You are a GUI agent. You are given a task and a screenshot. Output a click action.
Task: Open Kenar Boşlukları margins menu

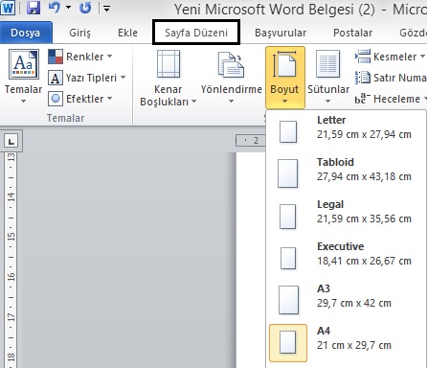point(169,78)
